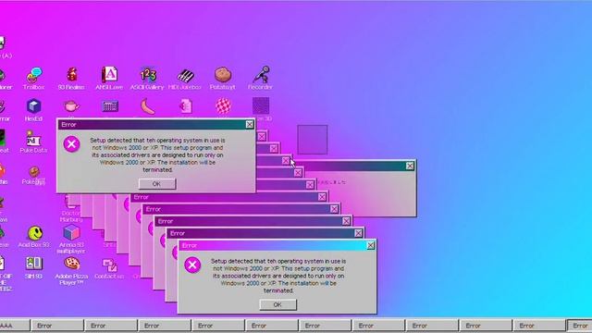Open the Trollbox desktop icon

point(34,79)
